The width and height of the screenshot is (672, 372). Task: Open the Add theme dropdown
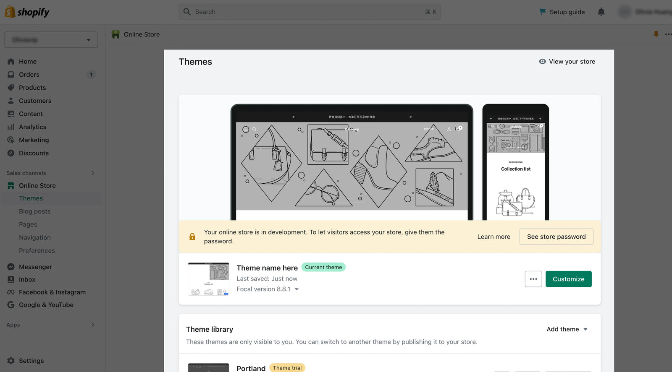point(567,329)
